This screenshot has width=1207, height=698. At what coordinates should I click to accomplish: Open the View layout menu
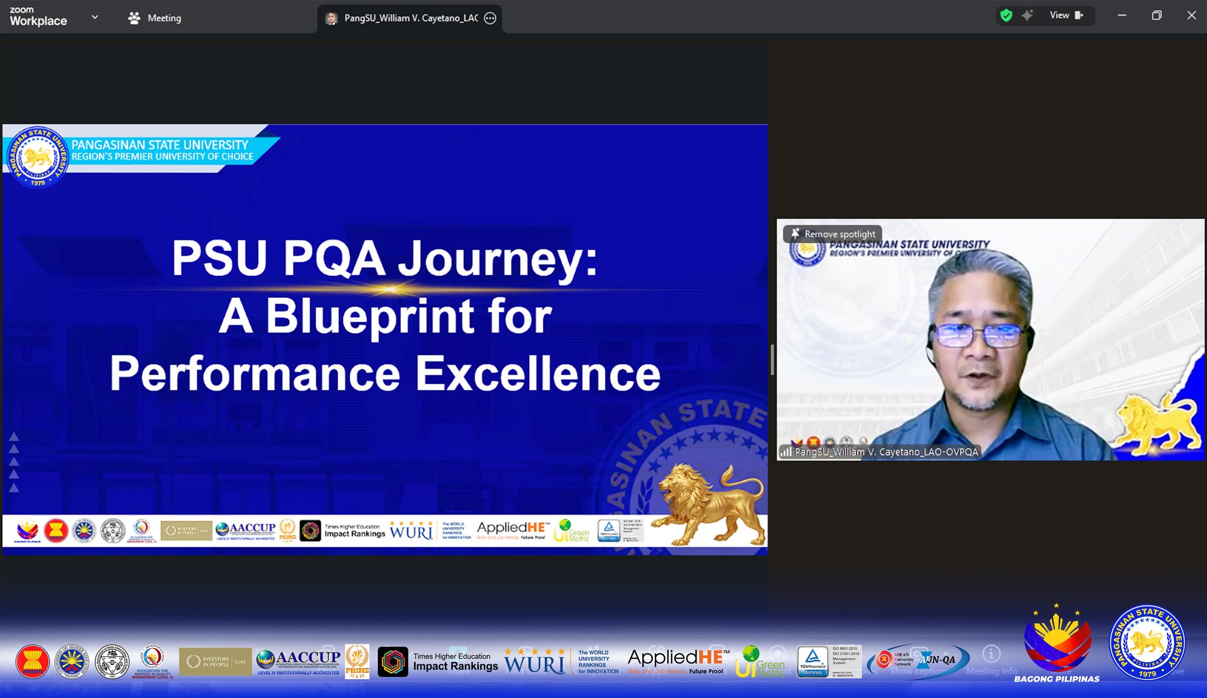point(1059,15)
